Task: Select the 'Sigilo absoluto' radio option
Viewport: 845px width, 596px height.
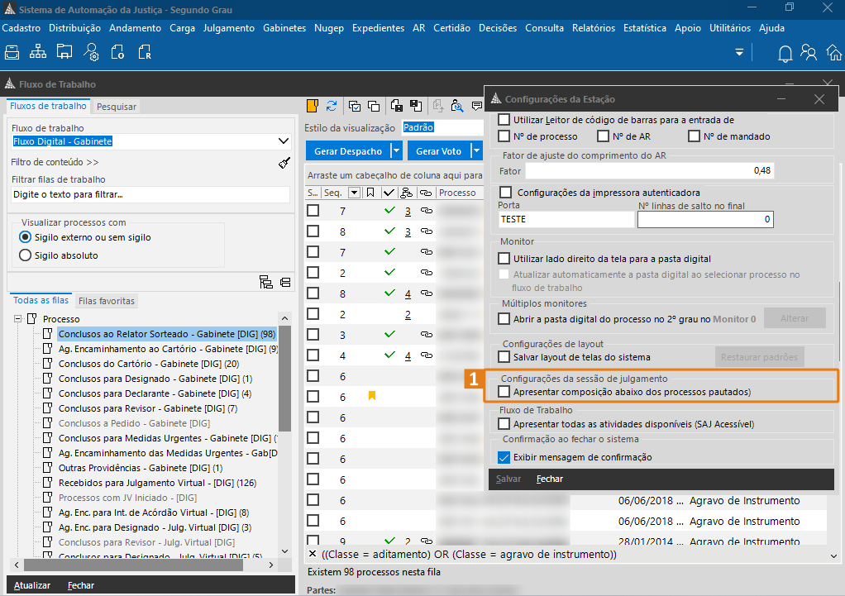Action: click(x=25, y=255)
